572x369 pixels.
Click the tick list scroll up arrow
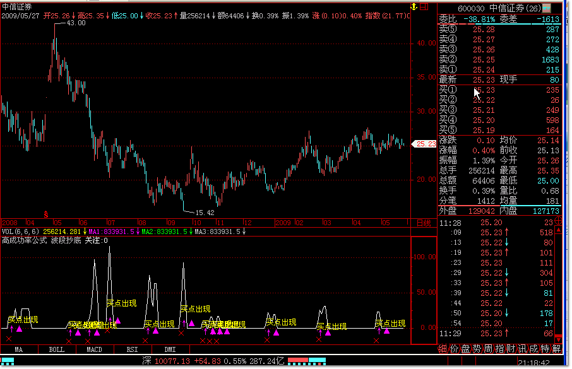558,230
